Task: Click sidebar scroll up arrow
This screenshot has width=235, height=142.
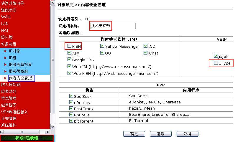Action: click(52, 3)
